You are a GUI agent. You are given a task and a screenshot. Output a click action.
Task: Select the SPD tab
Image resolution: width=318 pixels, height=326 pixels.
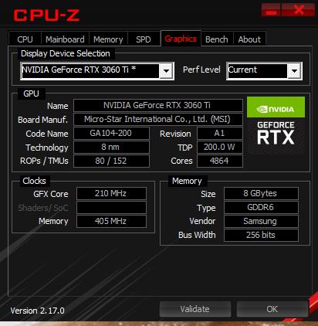click(x=144, y=39)
